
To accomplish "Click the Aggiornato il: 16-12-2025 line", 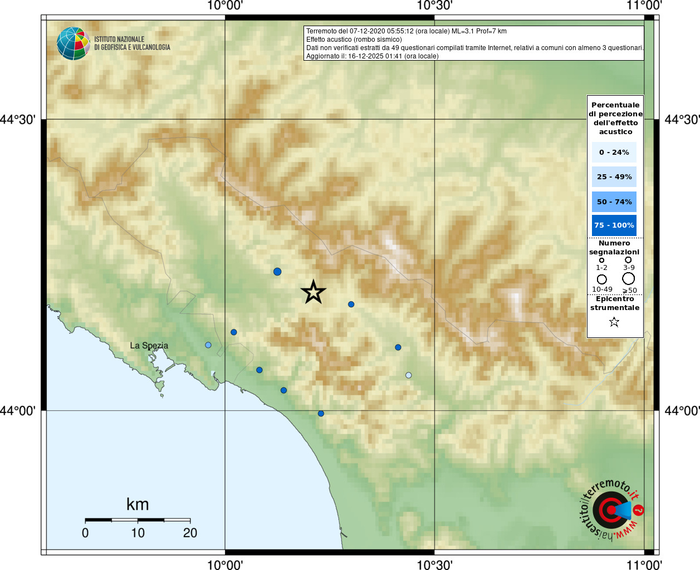I will [373, 56].
